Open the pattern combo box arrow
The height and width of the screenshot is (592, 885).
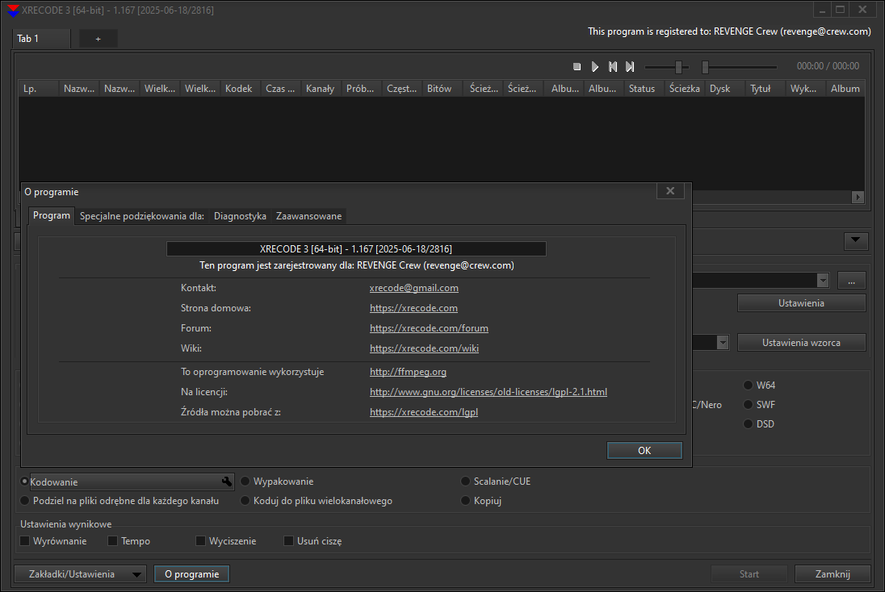pos(723,343)
